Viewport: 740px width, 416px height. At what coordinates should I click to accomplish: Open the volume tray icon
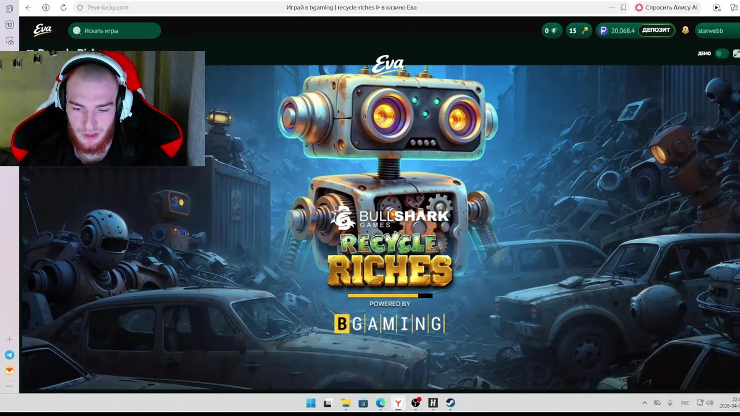coord(709,403)
